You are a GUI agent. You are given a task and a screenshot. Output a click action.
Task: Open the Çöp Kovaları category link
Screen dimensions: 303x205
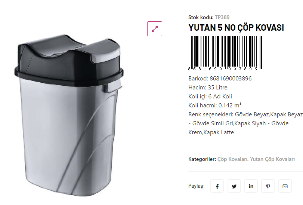click(x=232, y=159)
